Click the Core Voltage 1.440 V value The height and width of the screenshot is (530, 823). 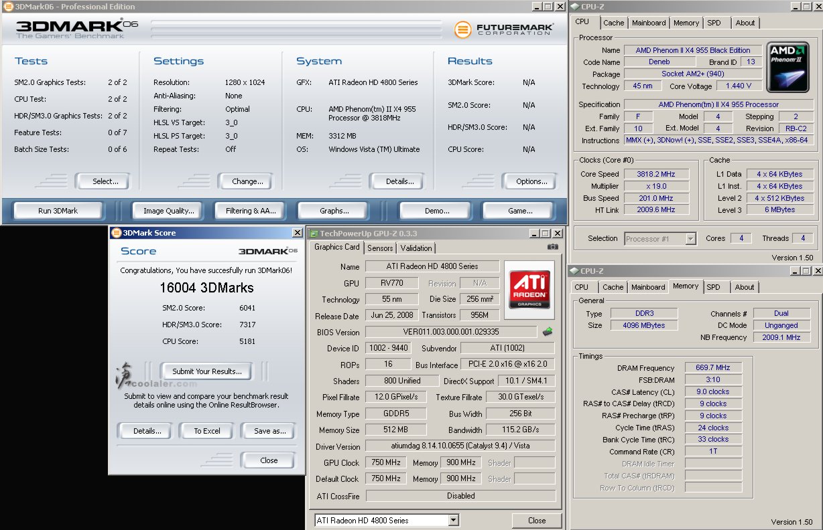pyautogui.click(x=739, y=86)
